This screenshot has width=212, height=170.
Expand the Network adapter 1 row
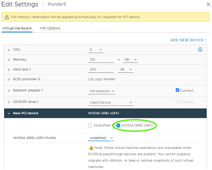(9, 91)
